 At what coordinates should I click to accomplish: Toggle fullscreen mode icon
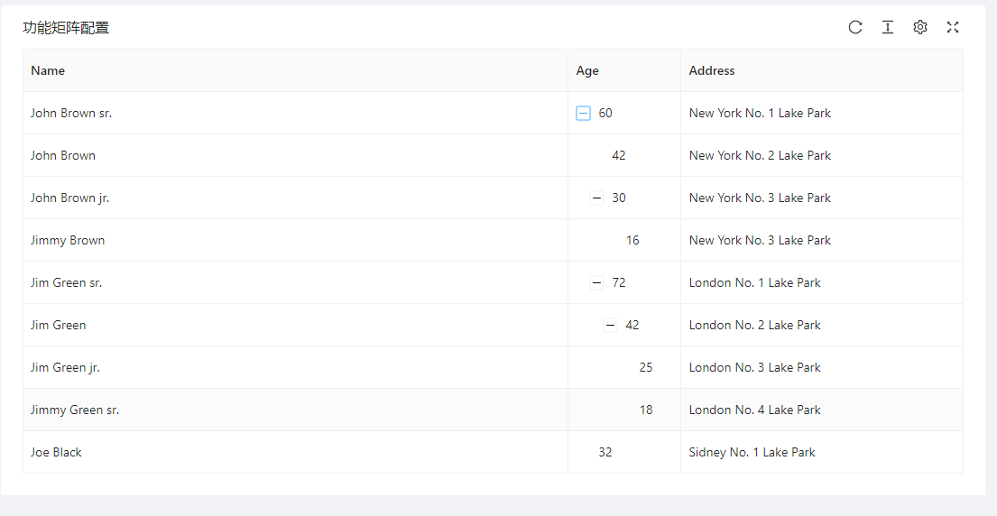pos(953,27)
